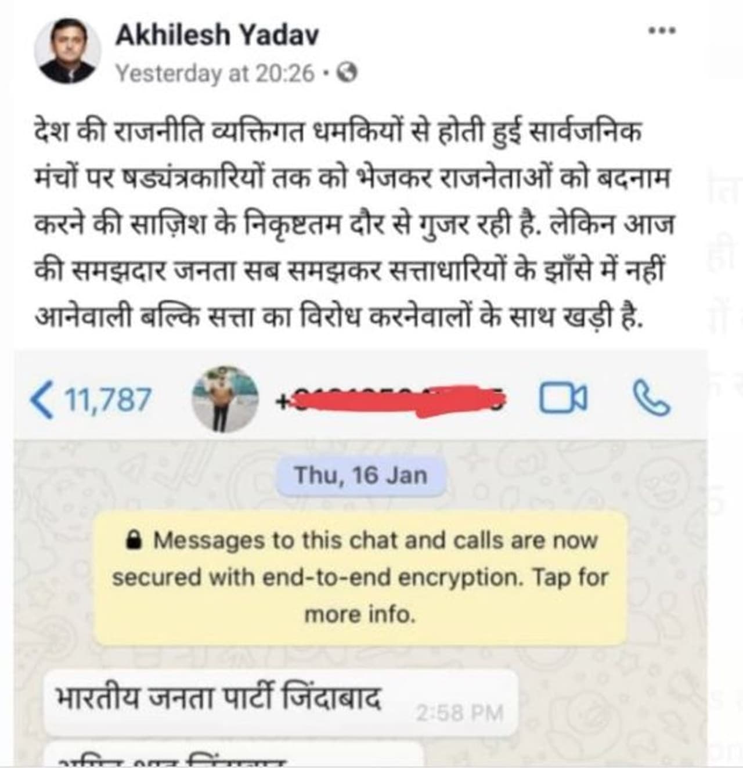Image resolution: width=743 pixels, height=768 pixels.
Task: Click the lock icon in encryption notice
Action: pyautogui.click(x=134, y=541)
